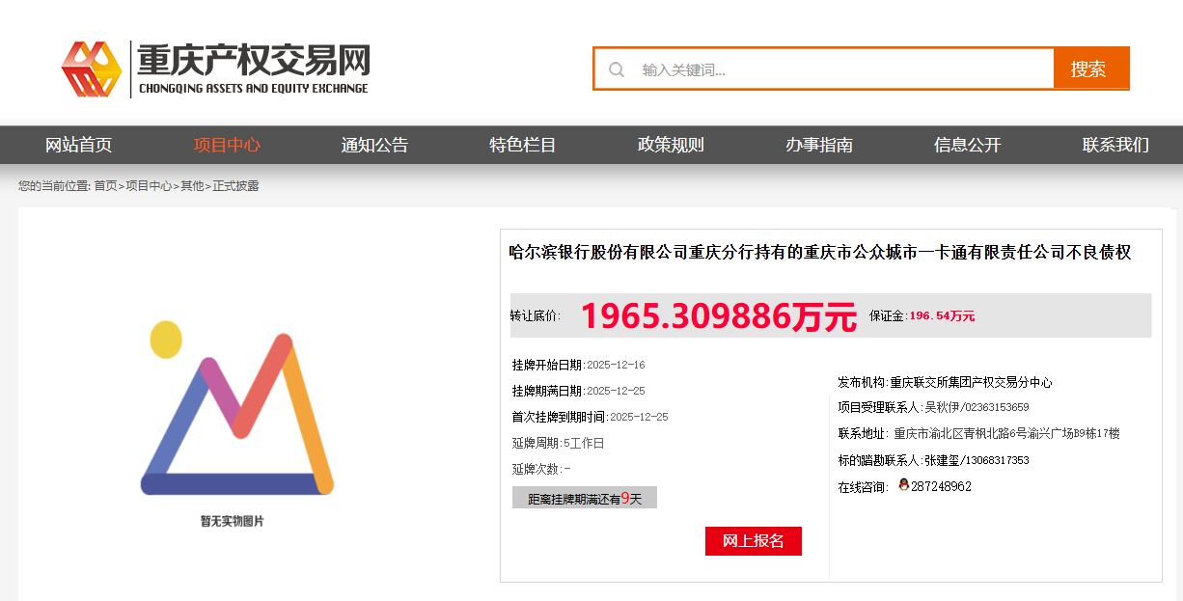Screen dimensions: 1183x601
Task: Click 项目中心 breadcrumb link
Action: click(149, 186)
